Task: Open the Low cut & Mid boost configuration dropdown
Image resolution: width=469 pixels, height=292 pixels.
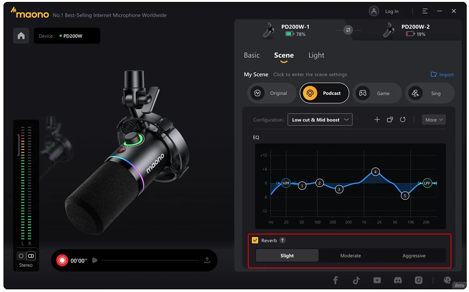Action: pos(320,120)
